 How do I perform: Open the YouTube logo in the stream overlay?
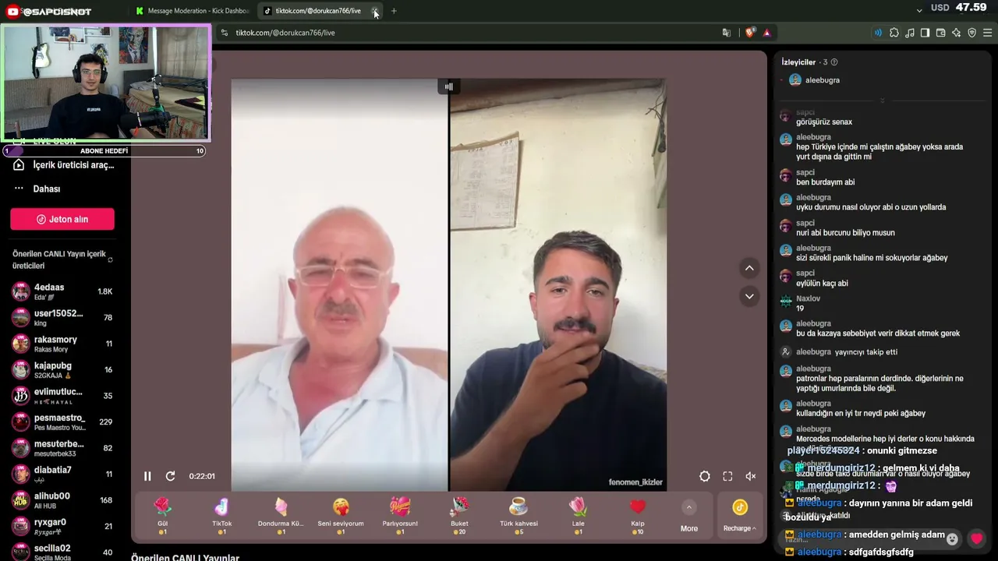click(12, 11)
